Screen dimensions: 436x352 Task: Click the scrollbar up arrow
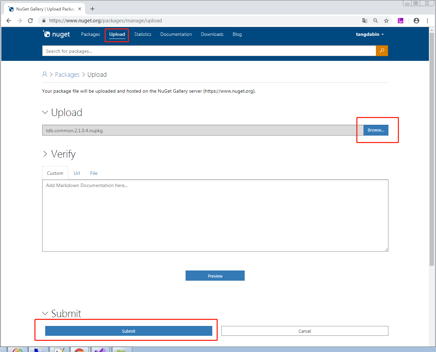click(432, 30)
